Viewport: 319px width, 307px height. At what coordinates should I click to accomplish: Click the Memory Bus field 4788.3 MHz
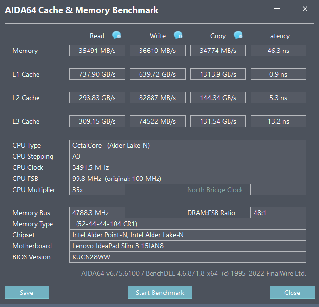[97, 213]
